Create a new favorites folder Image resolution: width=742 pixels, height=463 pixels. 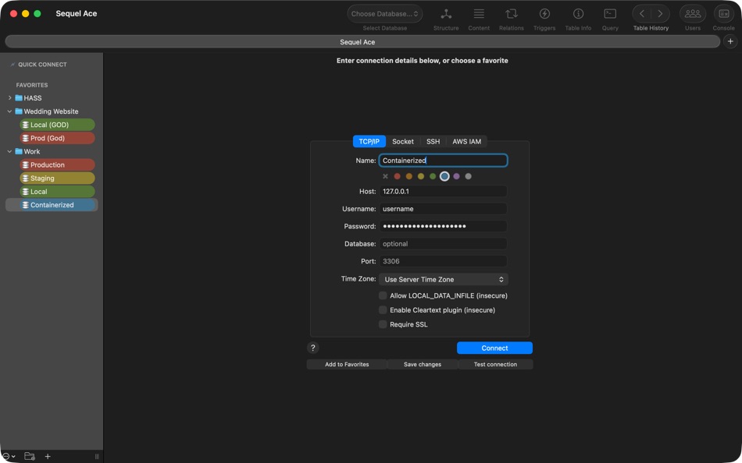30,456
